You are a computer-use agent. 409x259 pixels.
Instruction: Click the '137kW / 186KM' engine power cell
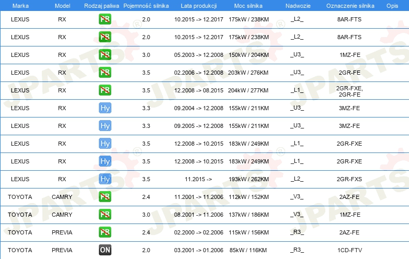tap(248, 215)
